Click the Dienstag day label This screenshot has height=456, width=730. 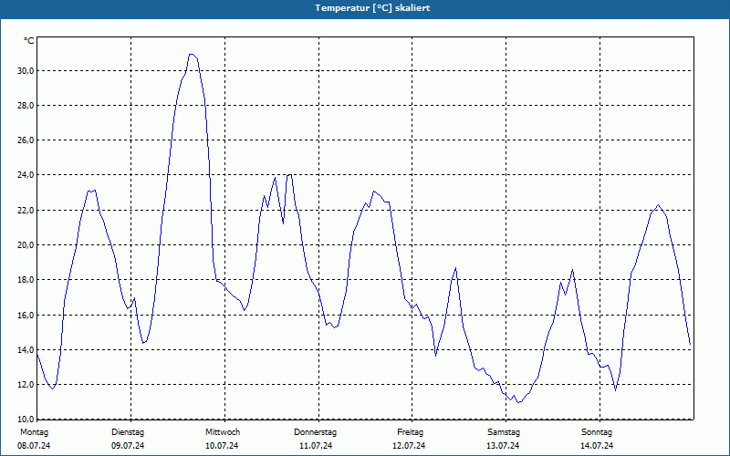click(128, 432)
